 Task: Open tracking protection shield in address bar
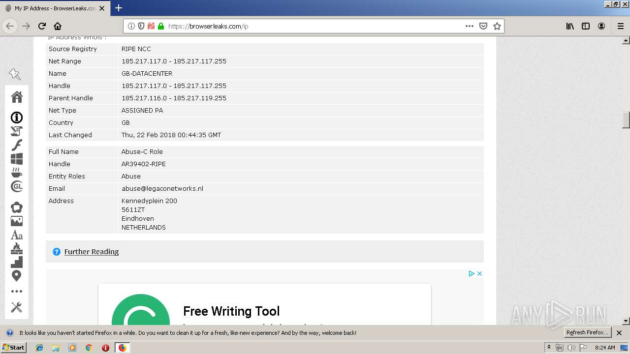click(x=141, y=26)
